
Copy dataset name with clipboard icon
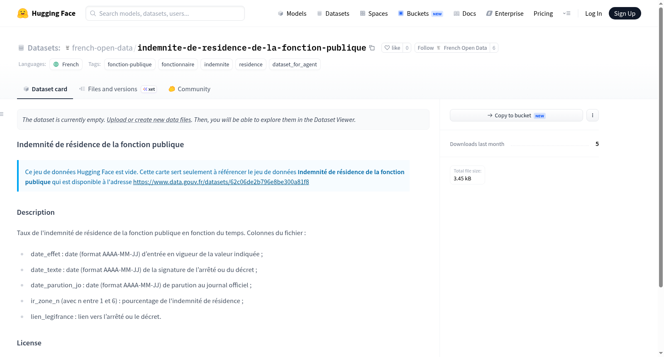(372, 48)
